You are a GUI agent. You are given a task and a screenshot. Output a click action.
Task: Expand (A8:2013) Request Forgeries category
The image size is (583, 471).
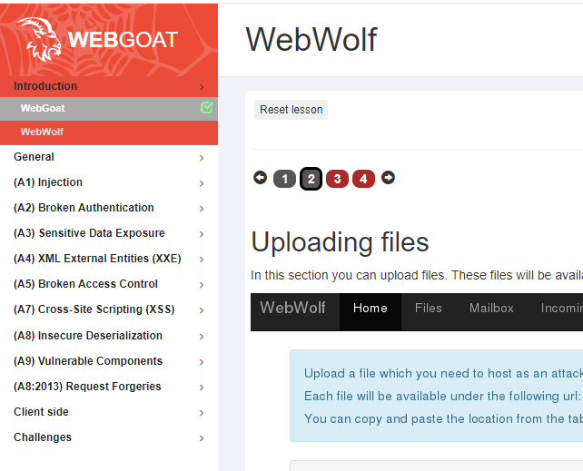(109, 387)
